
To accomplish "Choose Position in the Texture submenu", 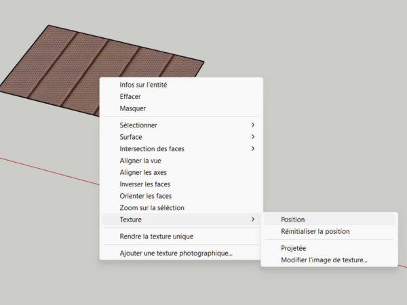I will [x=293, y=220].
